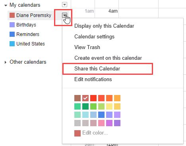
Task: Choose Display only this Calendar
Action: (104, 26)
